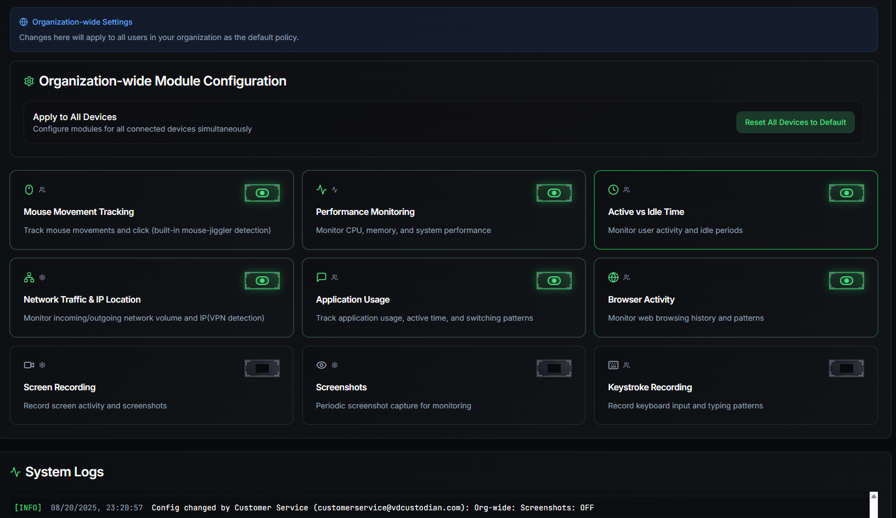Select the waveform icon on Performance Monitoring
The height and width of the screenshot is (518, 896).
pyautogui.click(x=321, y=190)
